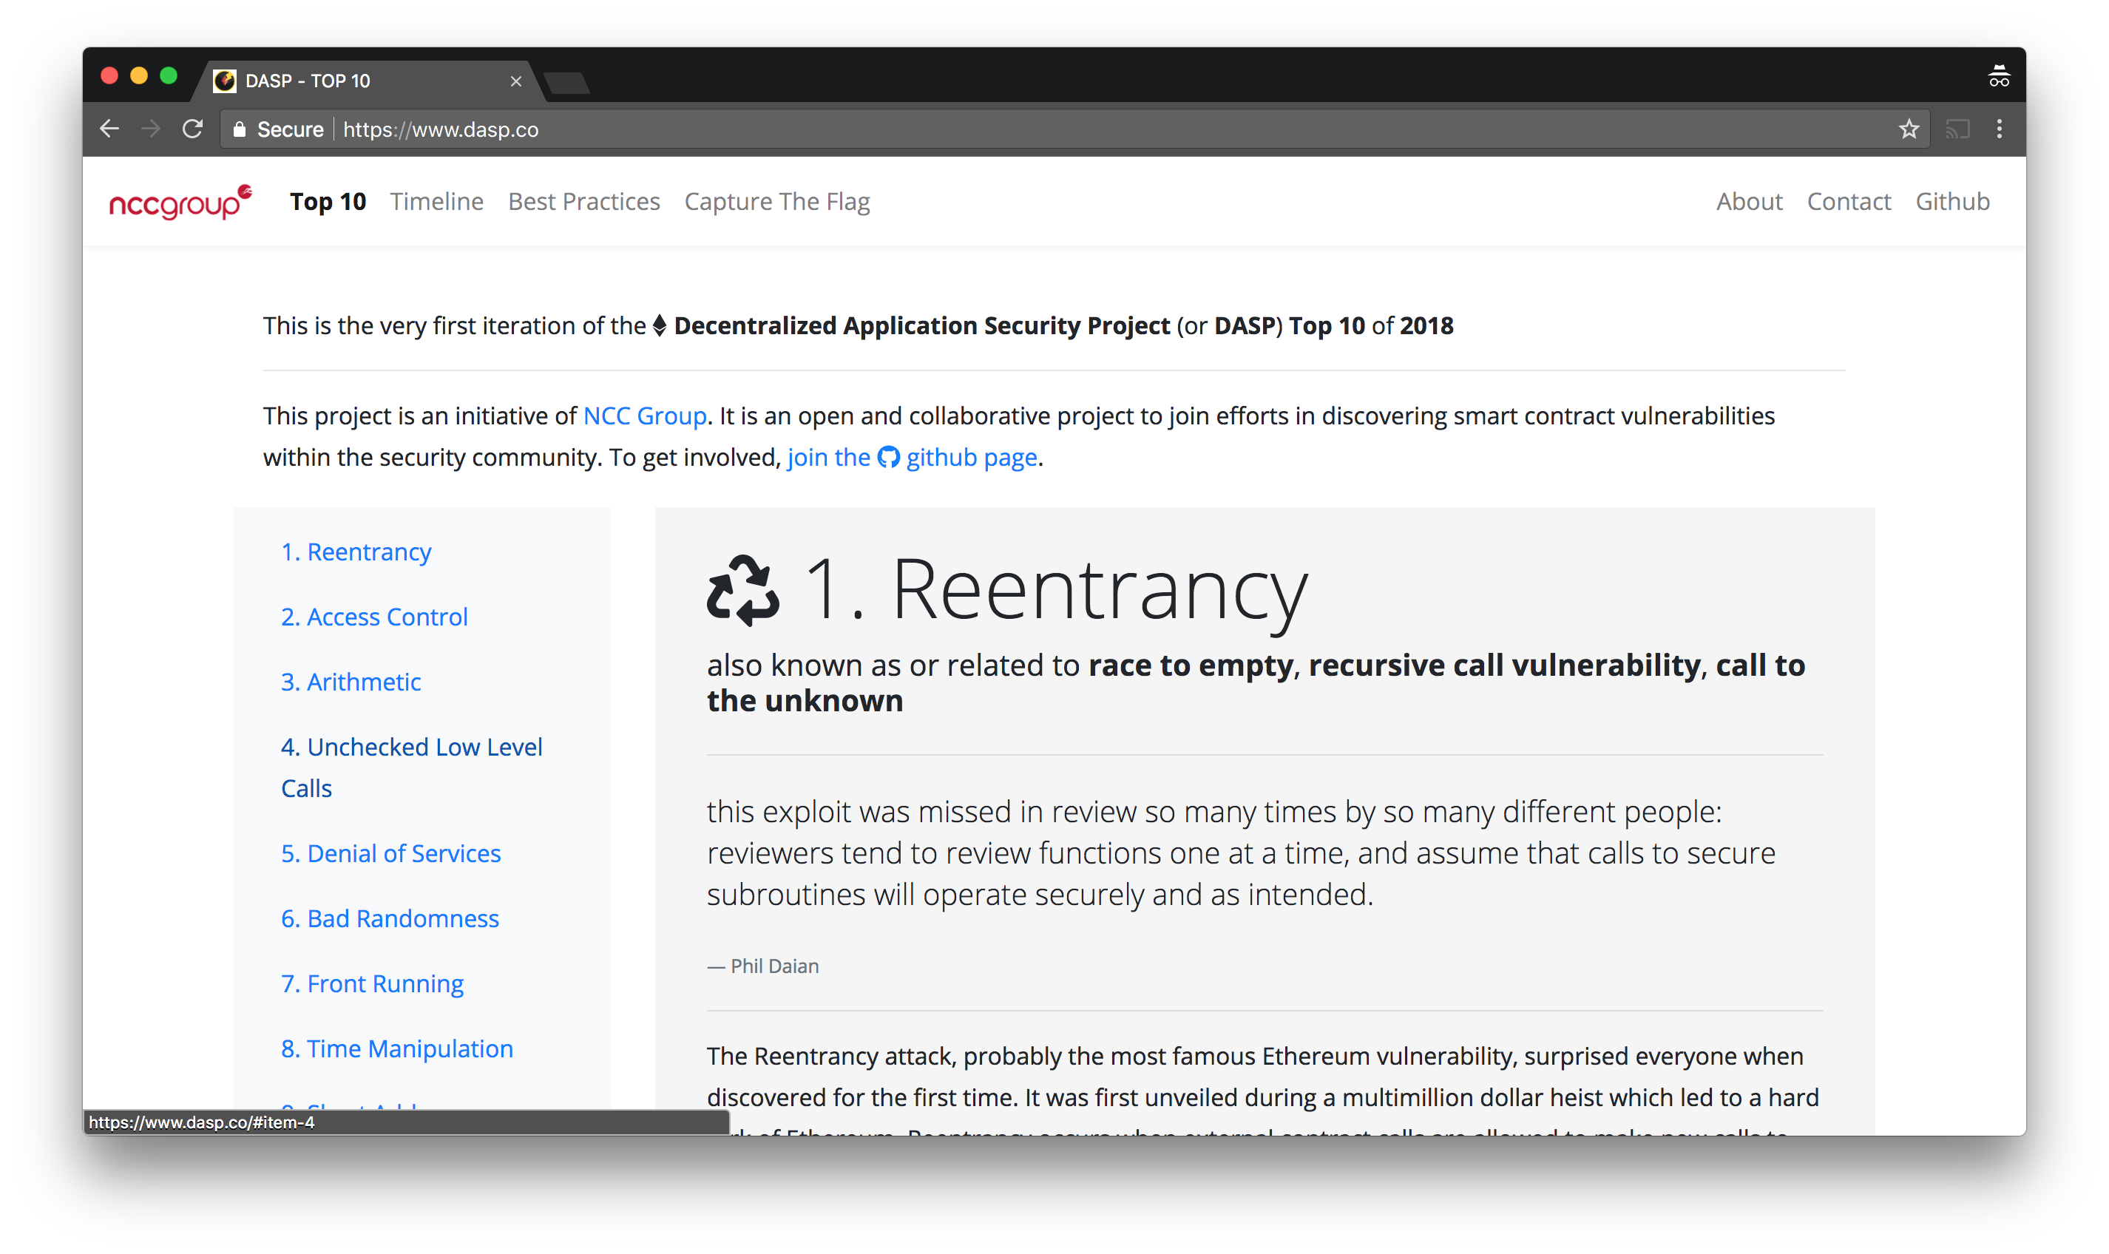This screenshot has width=2109, height=1254.
Task: Close the DASP - TOP 10 tab
Action: coord(516,81)
